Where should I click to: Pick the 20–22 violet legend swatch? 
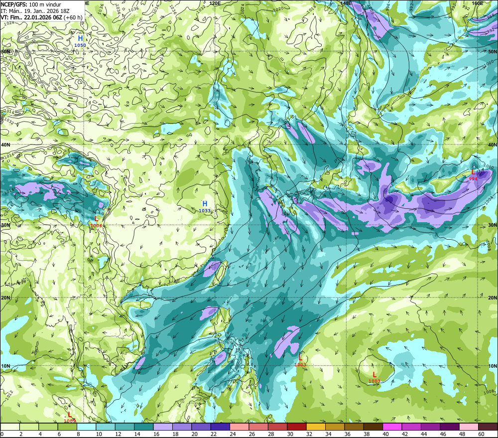(201, 427)
